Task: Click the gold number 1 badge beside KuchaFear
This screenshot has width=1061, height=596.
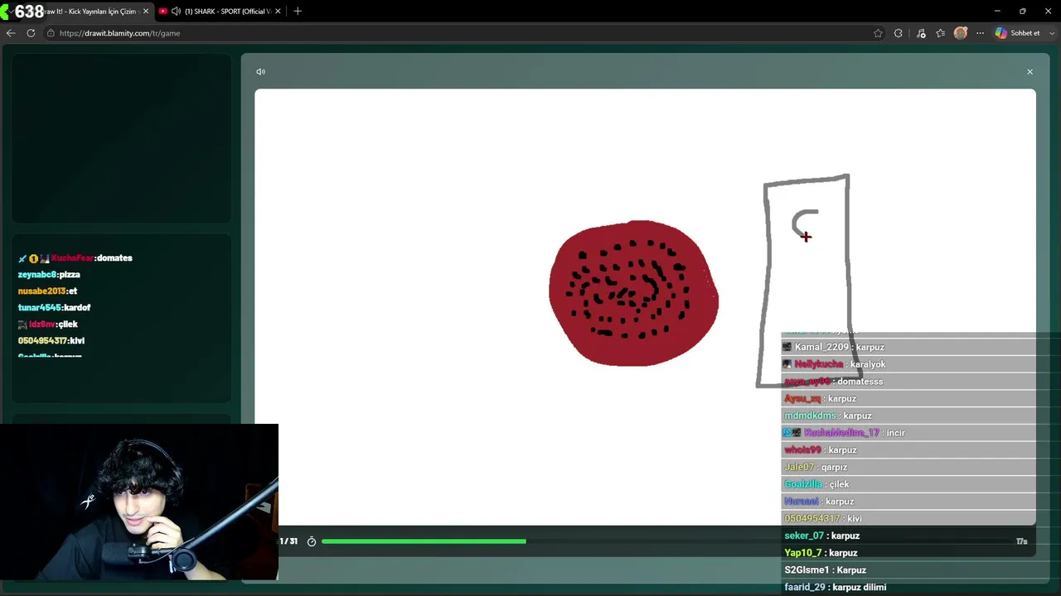Action: coord(34,258)
